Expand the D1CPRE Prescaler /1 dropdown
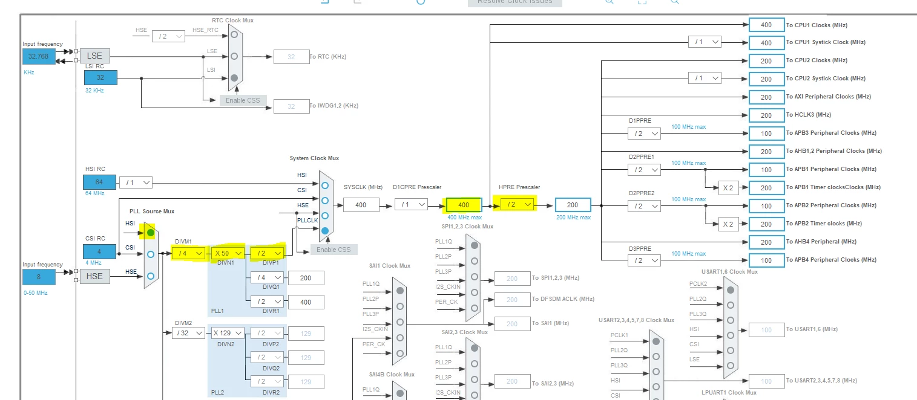917x400 pixels. click(x=412, y=204)
